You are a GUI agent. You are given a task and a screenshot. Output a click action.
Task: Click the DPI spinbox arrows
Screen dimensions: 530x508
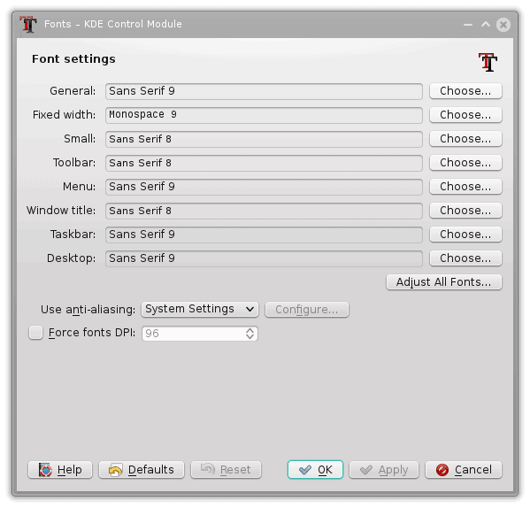point(250,334)
